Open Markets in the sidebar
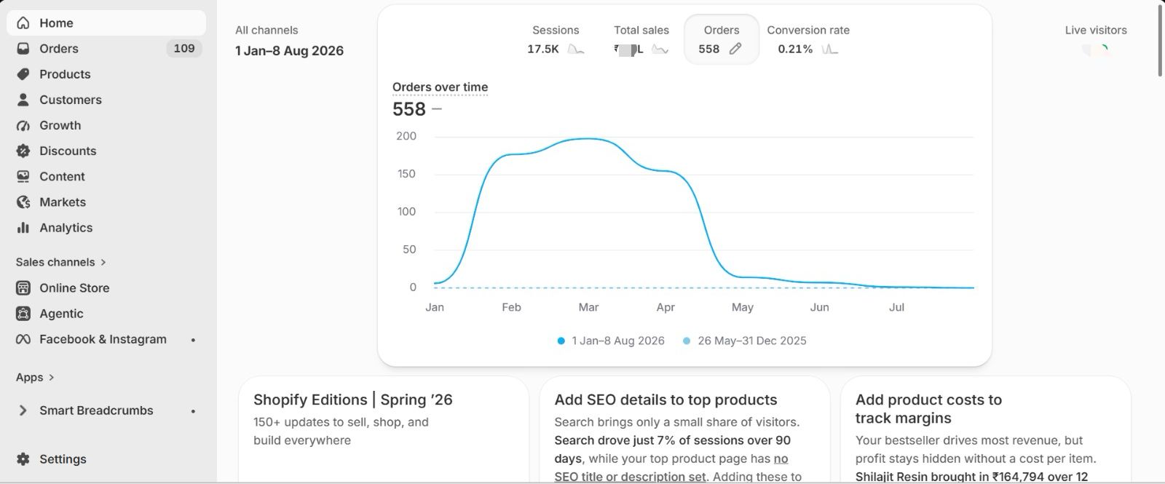 point(106,202)
